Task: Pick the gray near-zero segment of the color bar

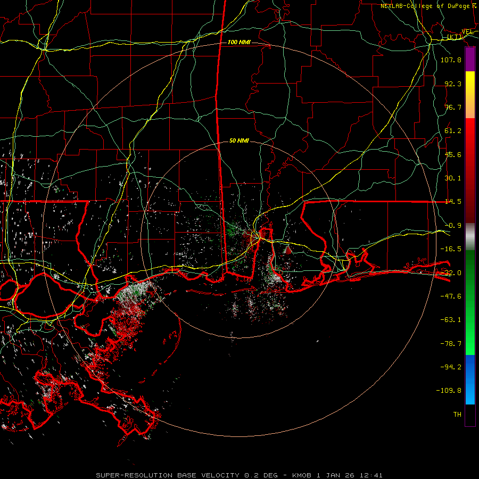Action: click(470, 237)
